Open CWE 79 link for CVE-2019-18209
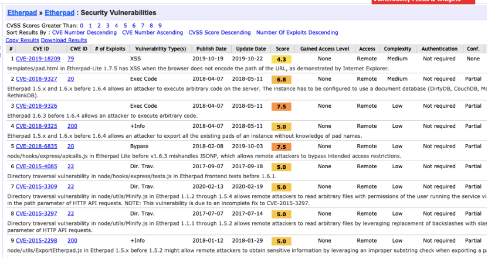 [70, 59]
